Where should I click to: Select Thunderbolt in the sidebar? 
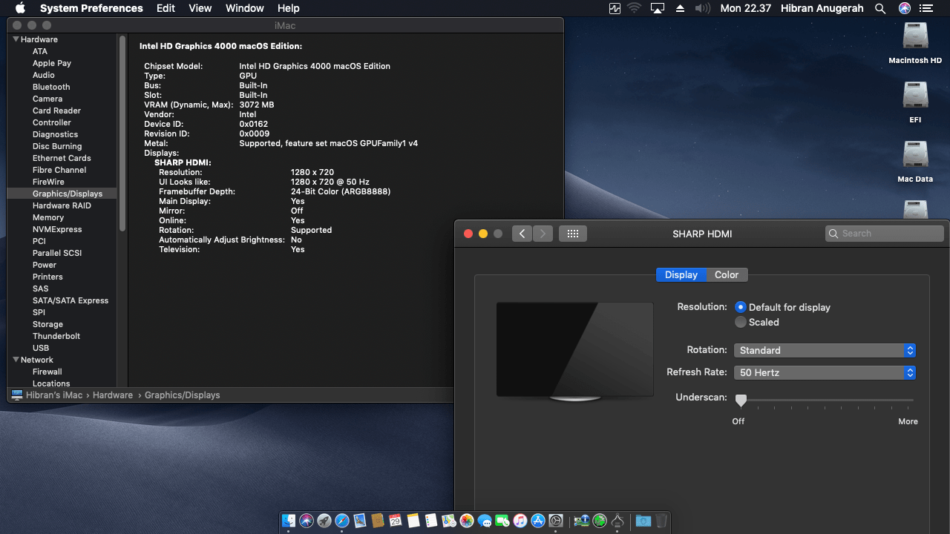coord(56,336)
